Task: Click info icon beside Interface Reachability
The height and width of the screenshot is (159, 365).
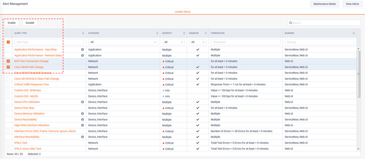Action: pos(83,137)
